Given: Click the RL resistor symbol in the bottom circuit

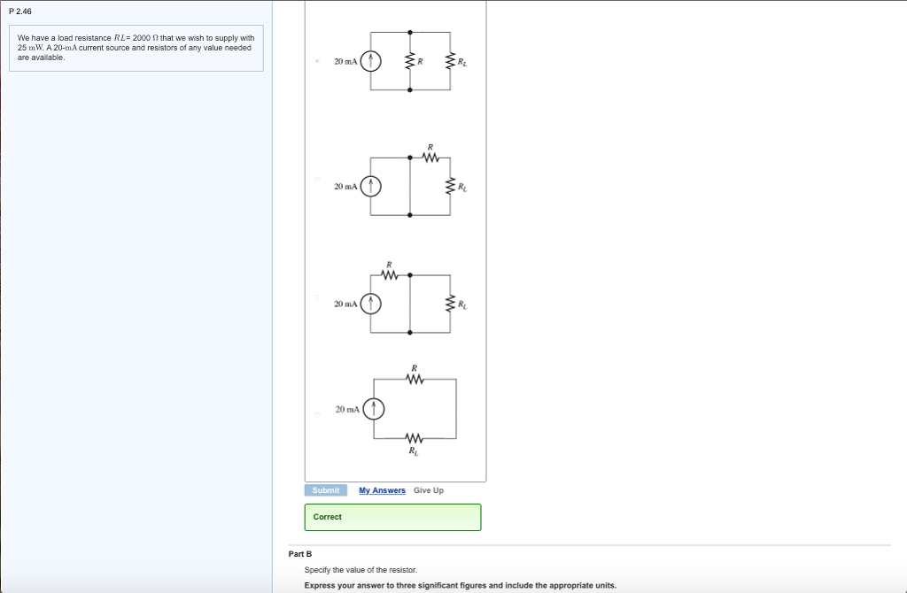Looking at the screenshot, I should (413, 437).
